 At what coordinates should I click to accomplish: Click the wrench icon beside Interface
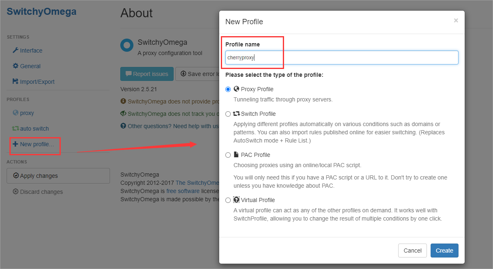click(16, 51)
